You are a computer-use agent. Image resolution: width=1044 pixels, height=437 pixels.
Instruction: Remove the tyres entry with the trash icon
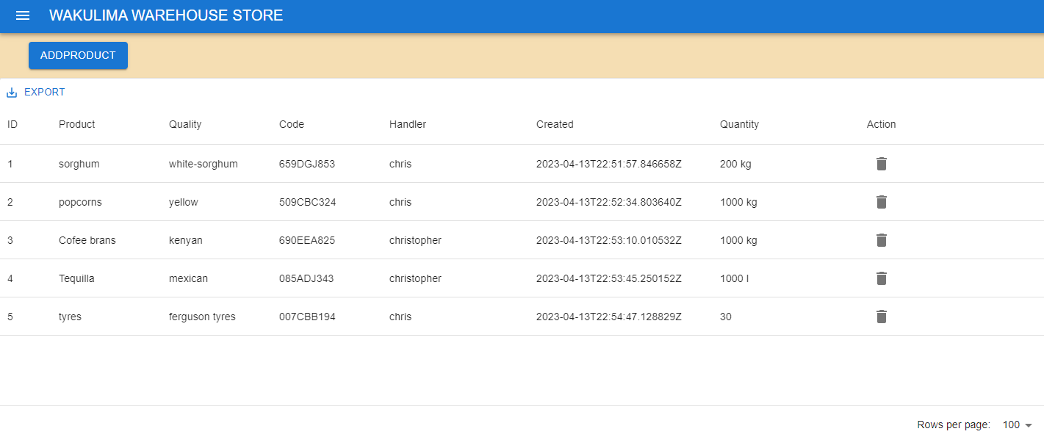881,317
